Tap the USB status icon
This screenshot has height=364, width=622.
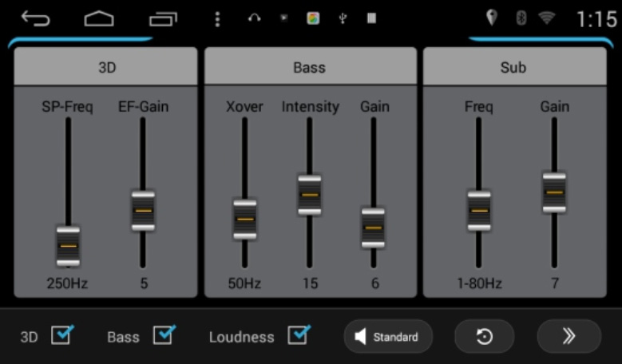pos(343,18)
